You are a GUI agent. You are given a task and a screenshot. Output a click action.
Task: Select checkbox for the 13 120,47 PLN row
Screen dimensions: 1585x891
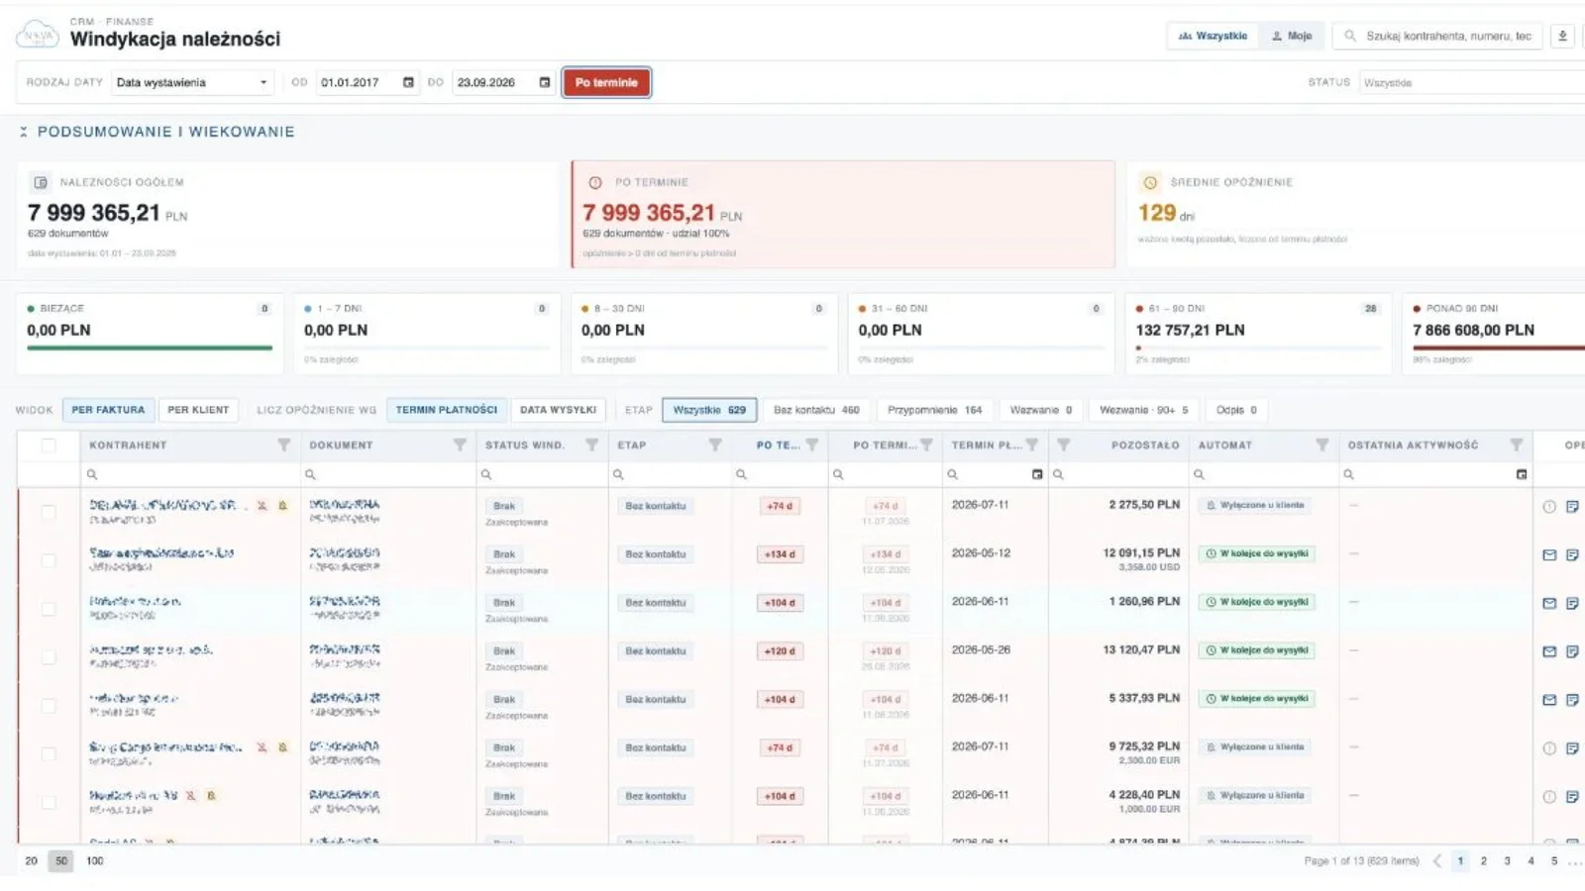point(49,656)
